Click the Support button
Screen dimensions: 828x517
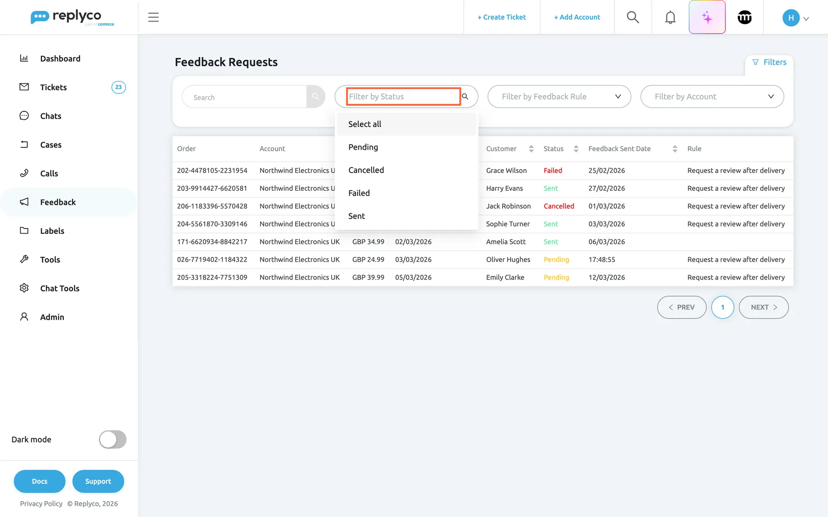[98, 481]
